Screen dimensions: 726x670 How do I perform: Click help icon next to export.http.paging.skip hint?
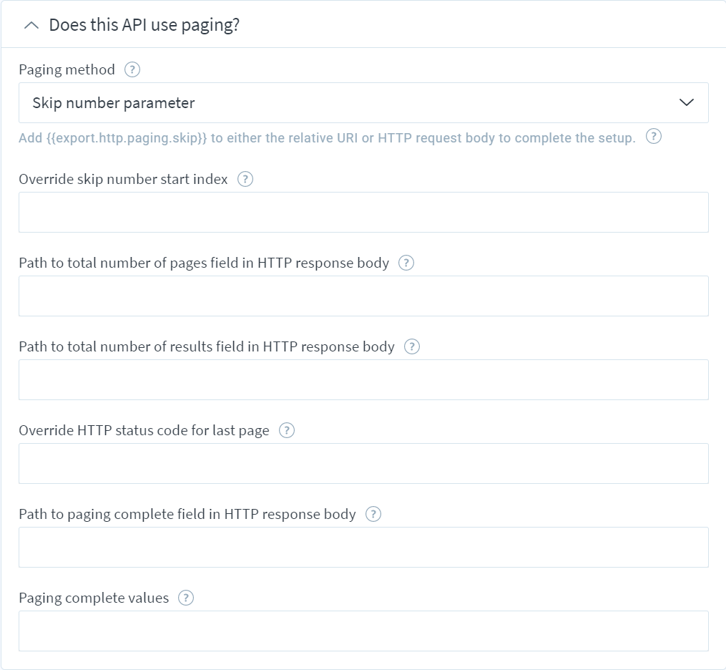coord(653,137)
